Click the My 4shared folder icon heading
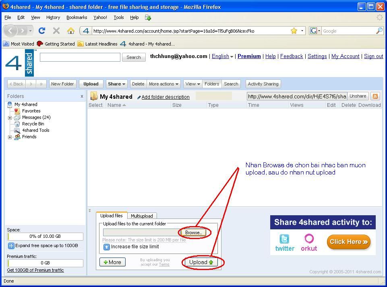387x287 pixels. 94,96
